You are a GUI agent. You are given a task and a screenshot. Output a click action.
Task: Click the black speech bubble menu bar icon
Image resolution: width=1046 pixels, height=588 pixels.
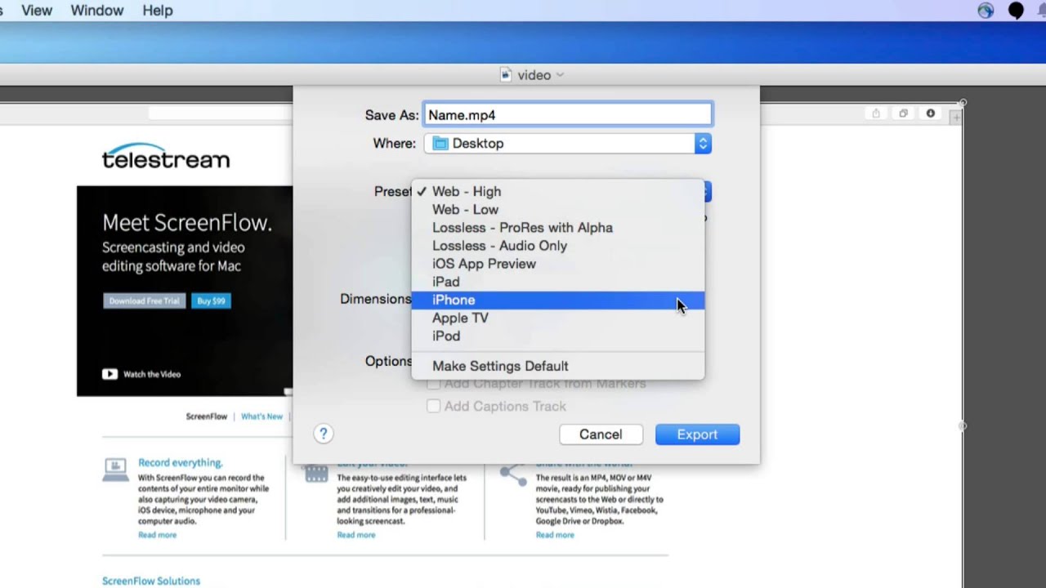click(x=1016, y=11)
